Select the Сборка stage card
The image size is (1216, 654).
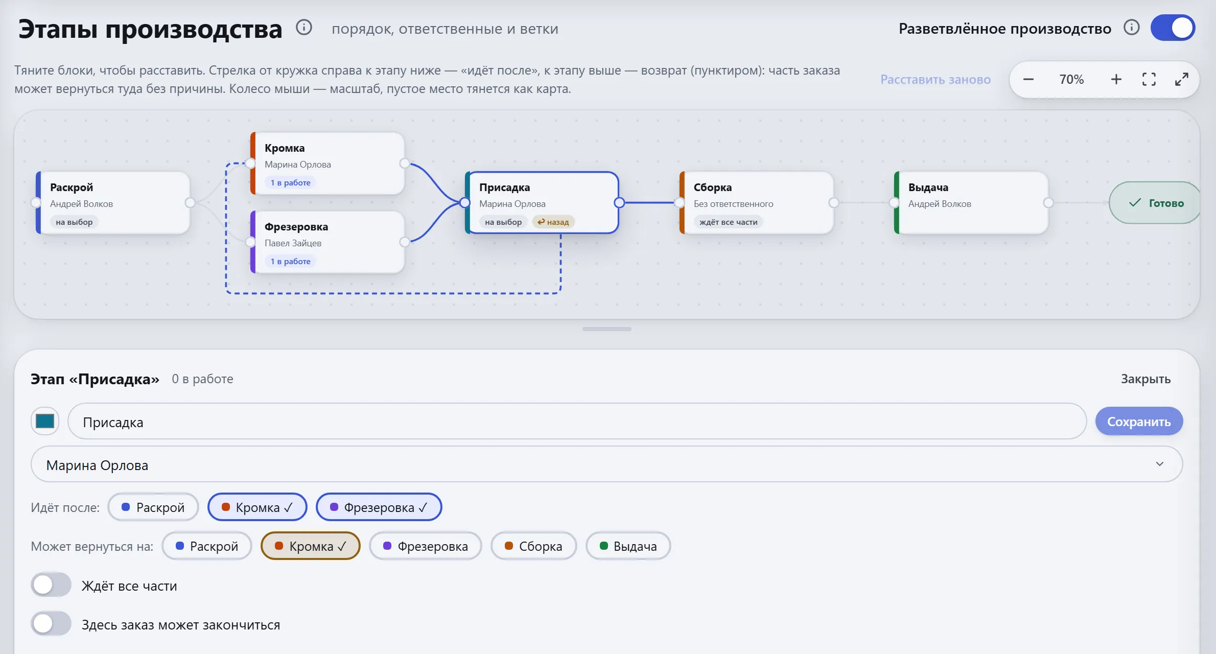coord(757,203)
